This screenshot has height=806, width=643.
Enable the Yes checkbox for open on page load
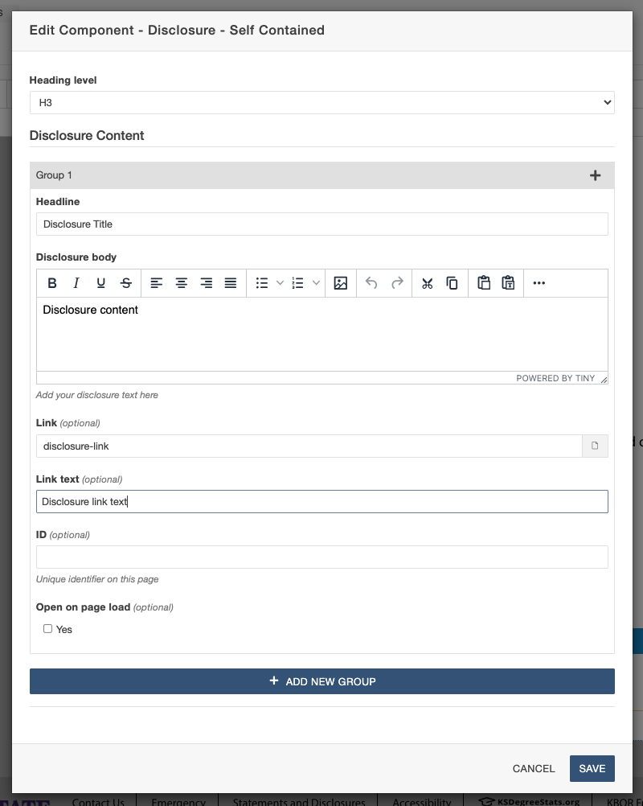(x=47, y=628)
